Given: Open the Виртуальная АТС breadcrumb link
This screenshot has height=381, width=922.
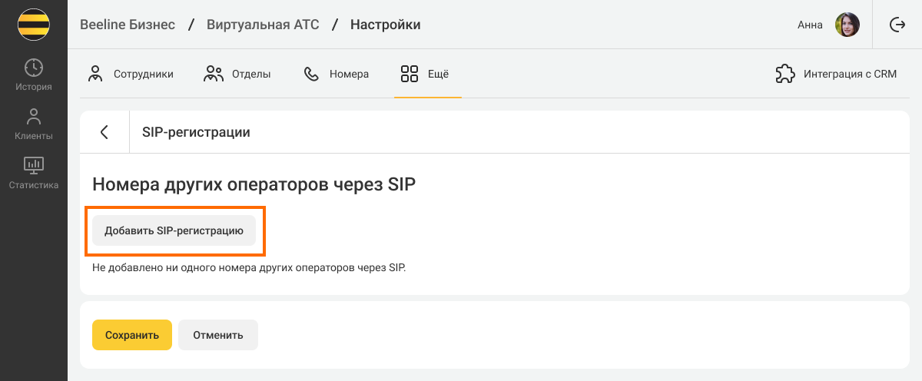Looking at the screenshot, I should point(263,25).
